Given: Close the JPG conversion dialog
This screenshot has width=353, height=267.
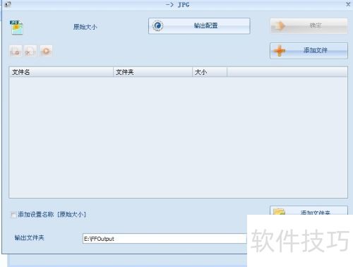Looking at the screenshot, I should point(348,4).
